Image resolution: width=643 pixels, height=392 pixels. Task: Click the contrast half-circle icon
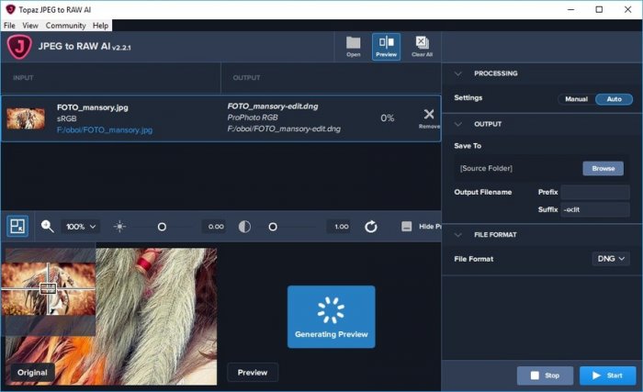point(244,226)
